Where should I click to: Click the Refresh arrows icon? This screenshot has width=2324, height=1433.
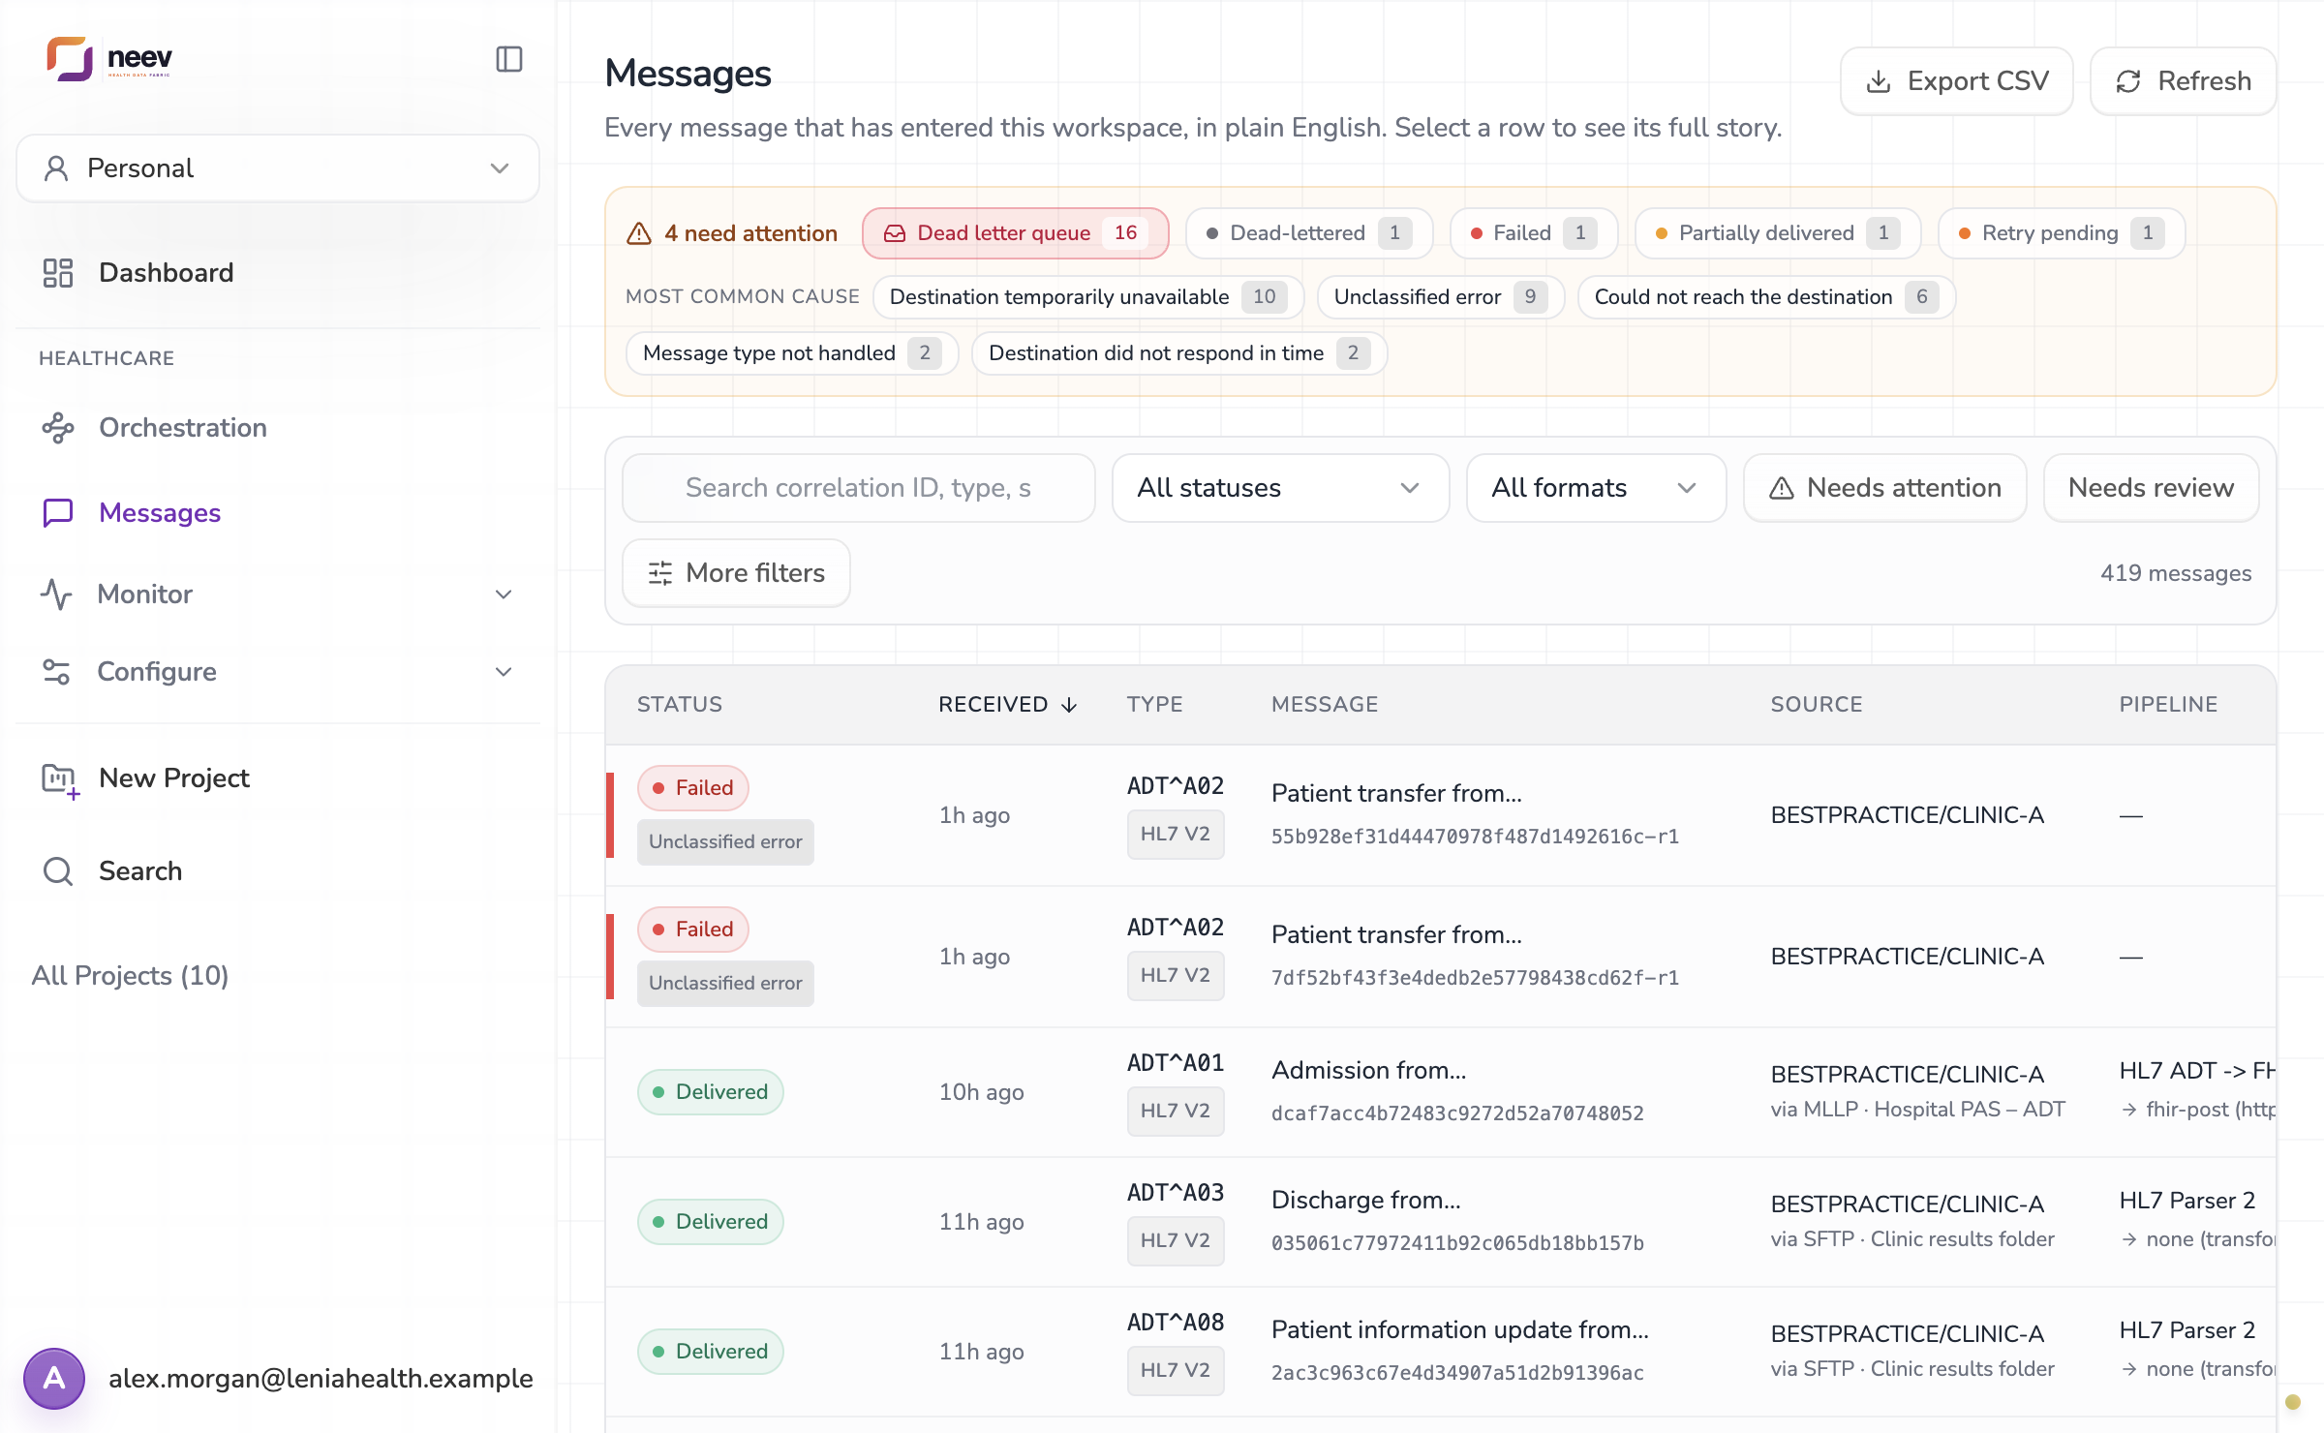pyautogui.click(x=2128, y=81)
